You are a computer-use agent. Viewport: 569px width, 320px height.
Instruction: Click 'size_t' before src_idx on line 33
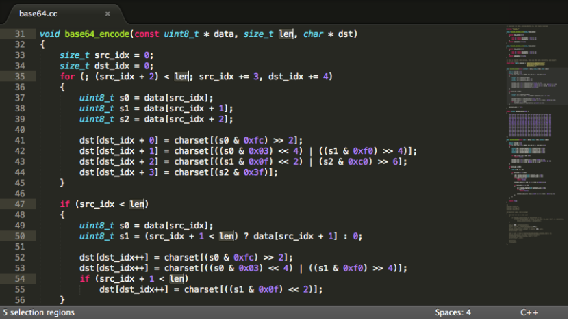click(x=75, y=55)
